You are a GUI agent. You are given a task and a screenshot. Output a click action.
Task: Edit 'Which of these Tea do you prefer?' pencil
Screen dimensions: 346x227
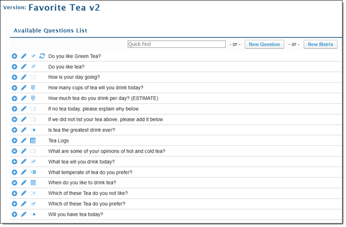point(24,204)
